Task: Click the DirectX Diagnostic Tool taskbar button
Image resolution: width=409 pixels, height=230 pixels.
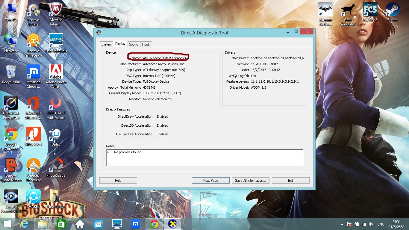Action: (x=173, y=224)
